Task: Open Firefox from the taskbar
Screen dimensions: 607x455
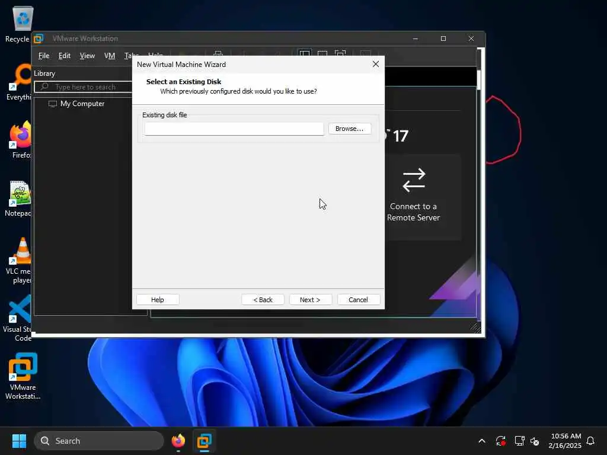Action: click(x=178, y=441)
